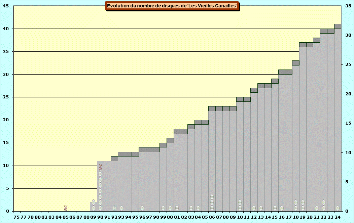The height and width of the screenshot is (223, 354).
Task: Click the dark cap atop the 21 bar
Action: 317,40
